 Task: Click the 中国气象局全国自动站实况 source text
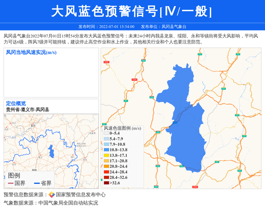(x=68, y=203)
